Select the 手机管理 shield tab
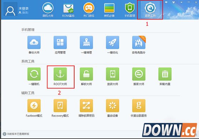The image size is (199, 139). point(130,10)
